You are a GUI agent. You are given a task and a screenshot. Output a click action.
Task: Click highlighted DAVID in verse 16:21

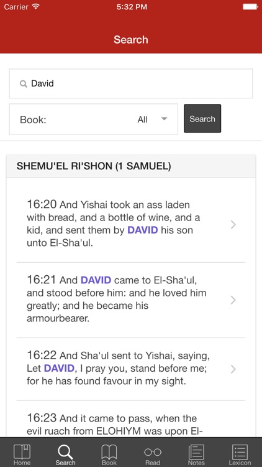tap(96, 280)
